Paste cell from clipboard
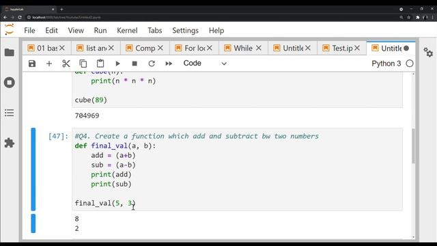 point(100,64)
